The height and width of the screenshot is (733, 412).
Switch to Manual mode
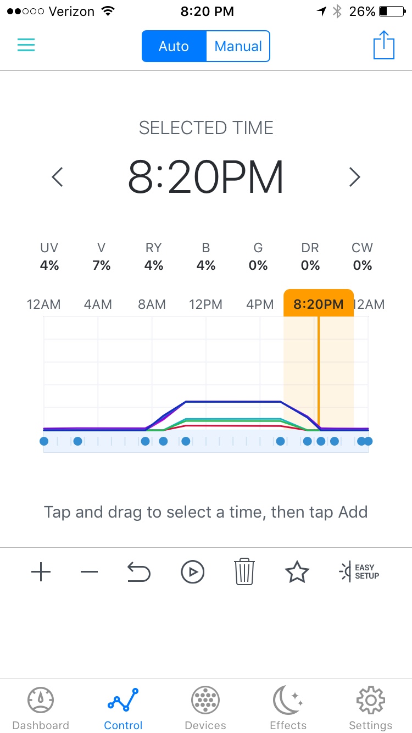point(238,46)
